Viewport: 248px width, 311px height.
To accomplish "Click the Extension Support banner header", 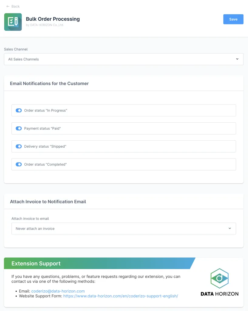I will tap(36, 264).
